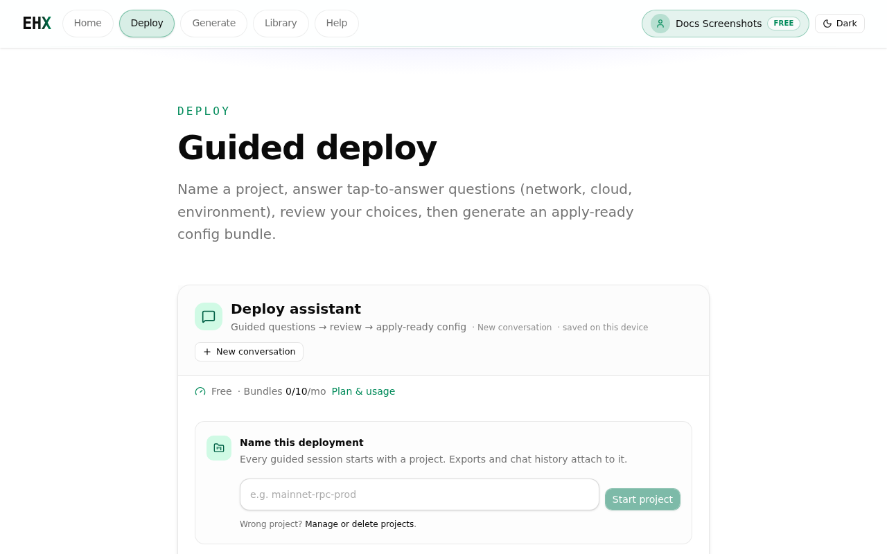Open the Help nav item
This screenshot has width=887, height=554.
coord(337,24)
